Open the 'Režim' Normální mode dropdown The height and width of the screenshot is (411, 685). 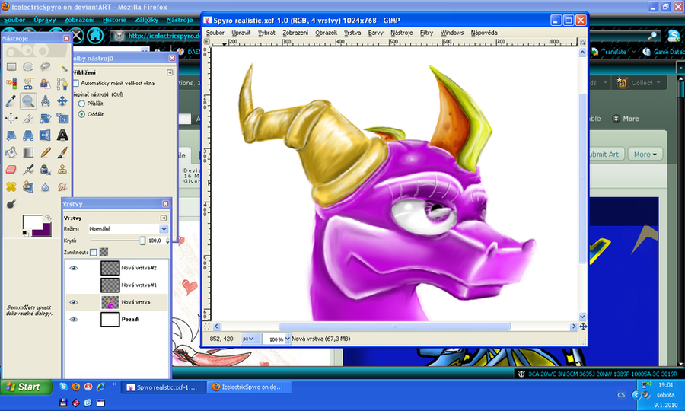(x=129, y=229)
